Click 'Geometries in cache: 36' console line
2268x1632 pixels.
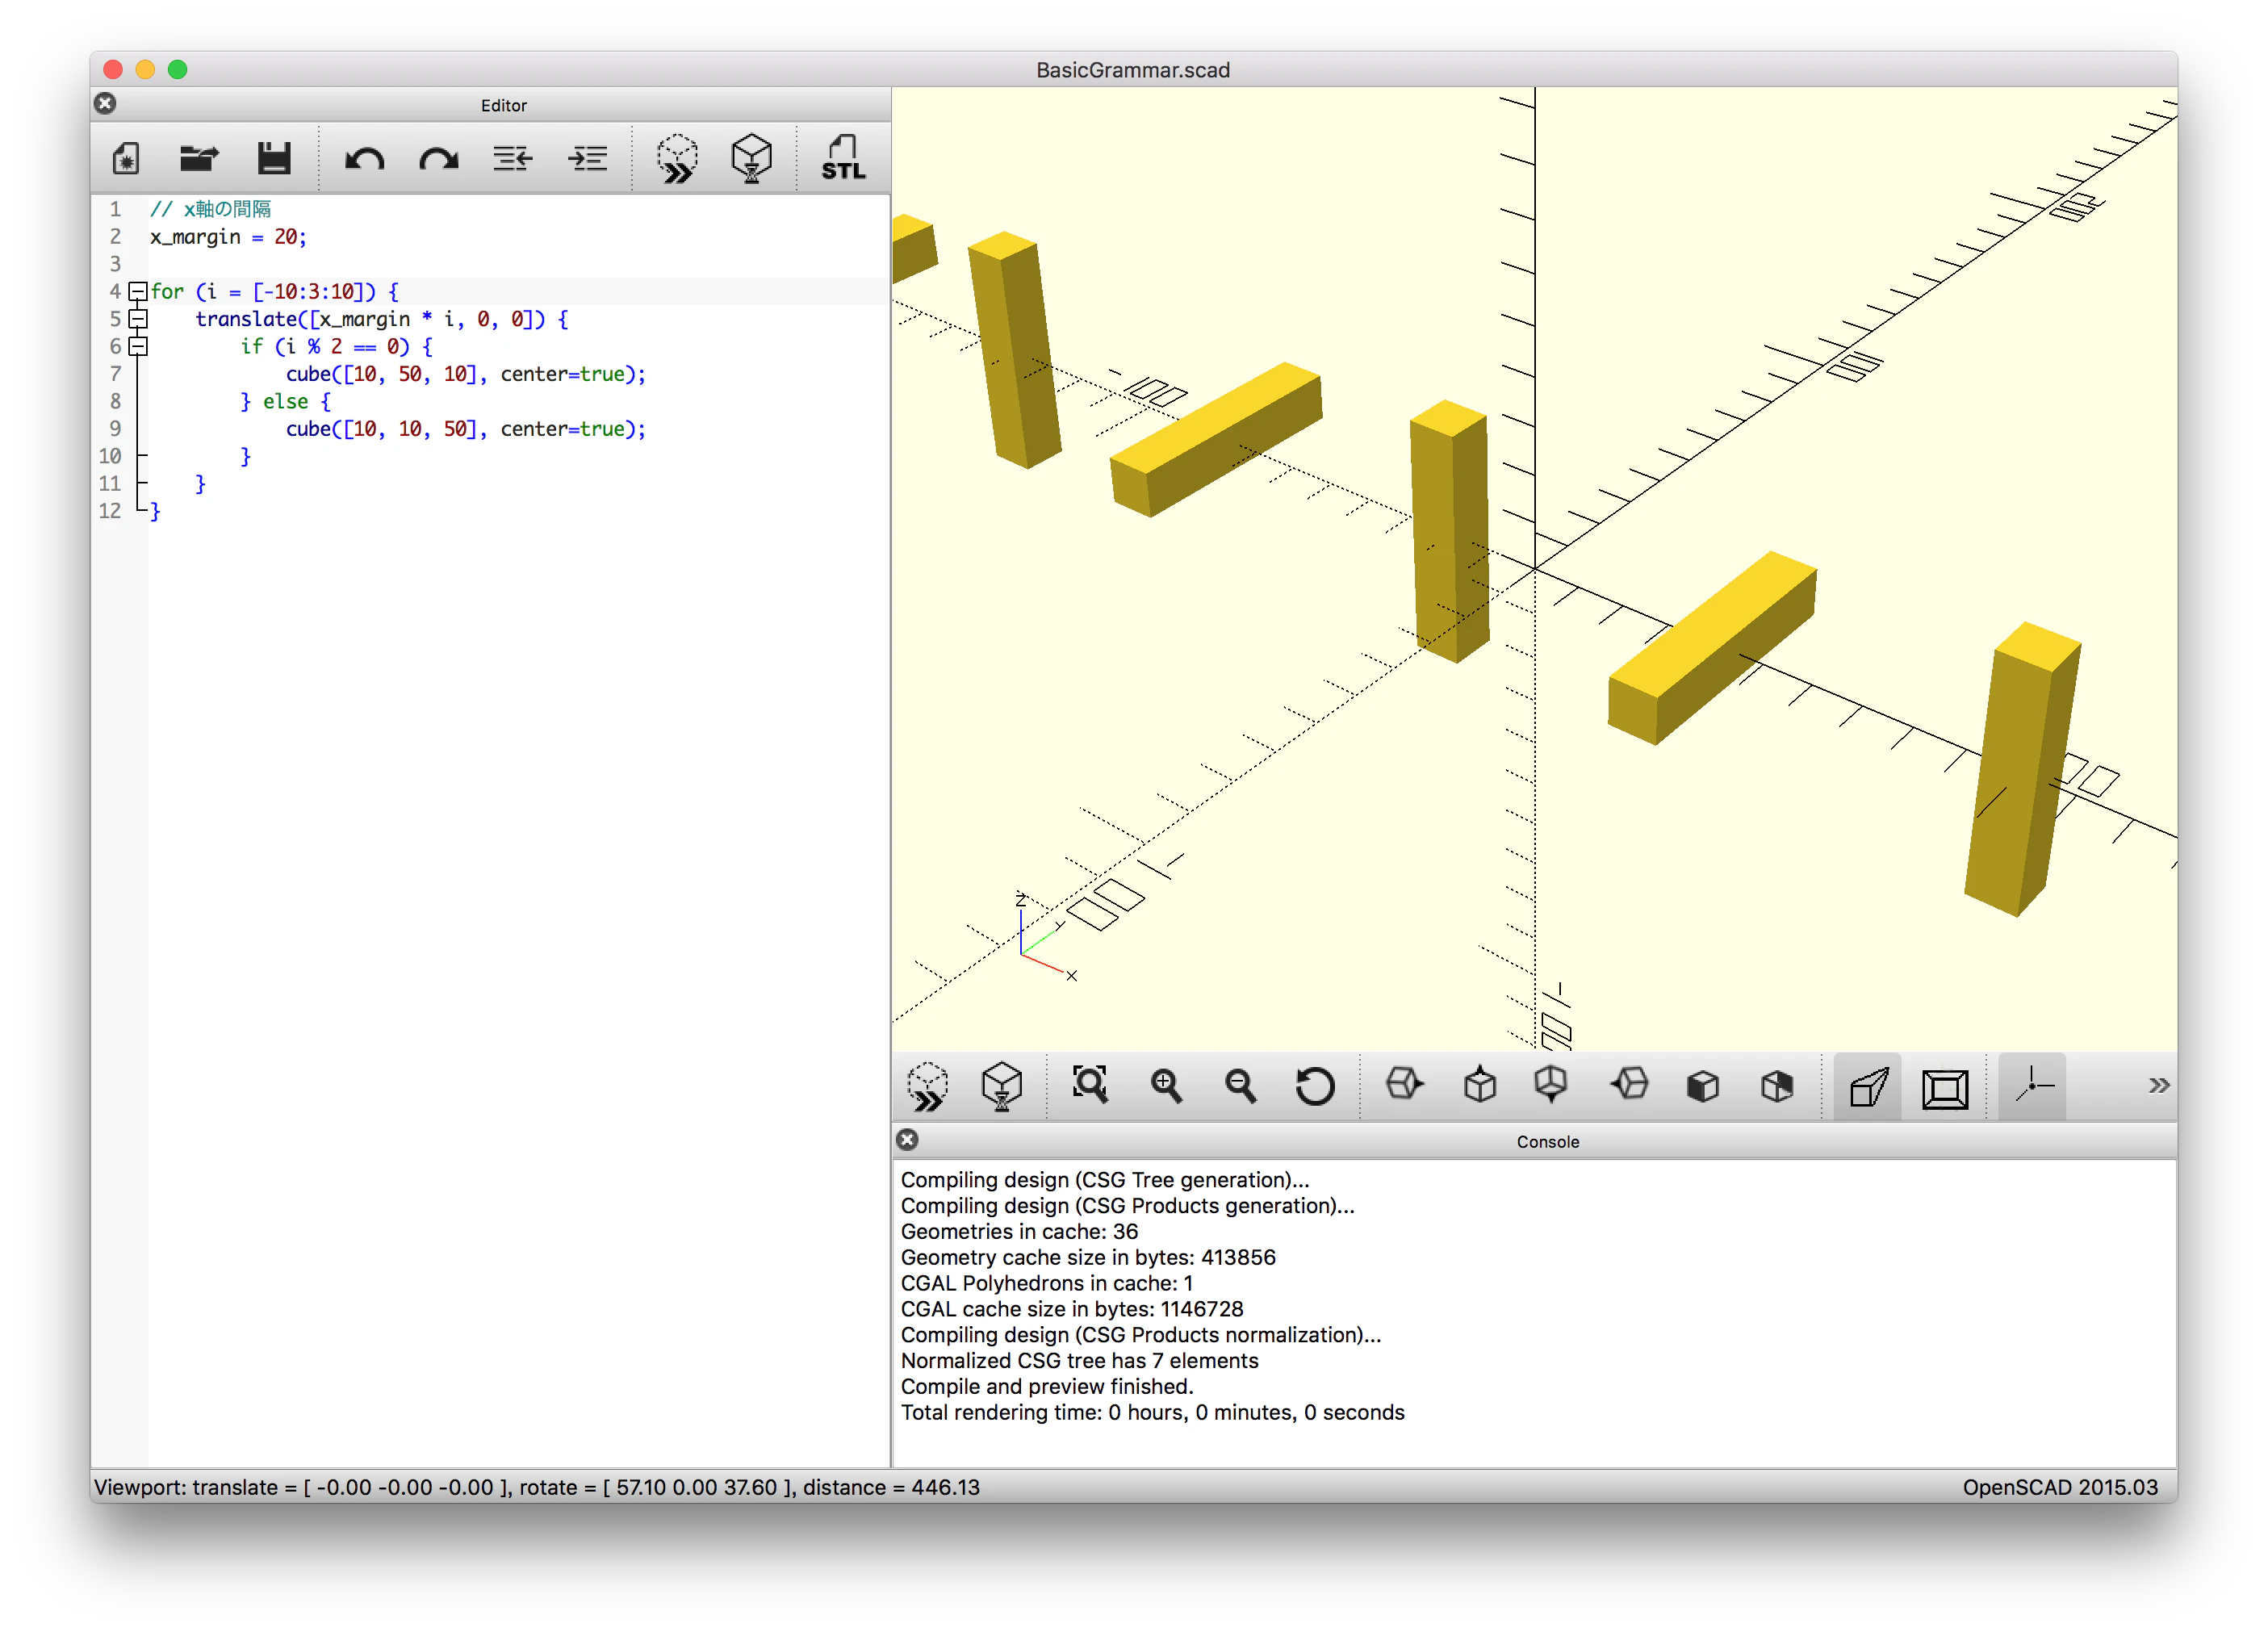pyautogui.click(x=1019, y=1232)
